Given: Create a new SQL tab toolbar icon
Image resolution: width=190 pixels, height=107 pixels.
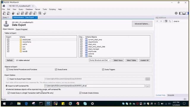Looking at the screenshot, I should point(4,13).
